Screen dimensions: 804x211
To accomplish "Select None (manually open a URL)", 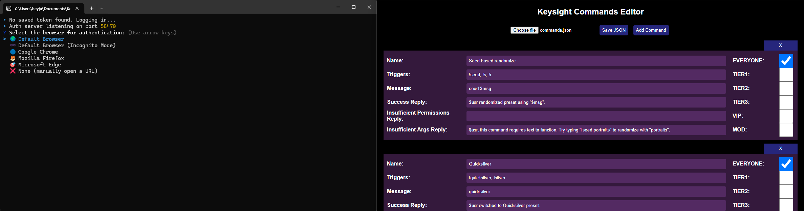I will pyautogui.click(x=58, y=71).
